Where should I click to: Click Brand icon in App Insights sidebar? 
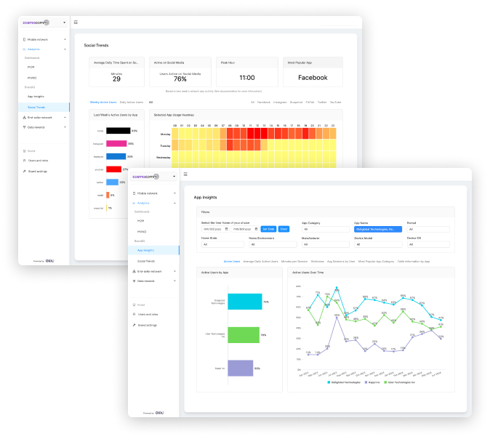134,305
